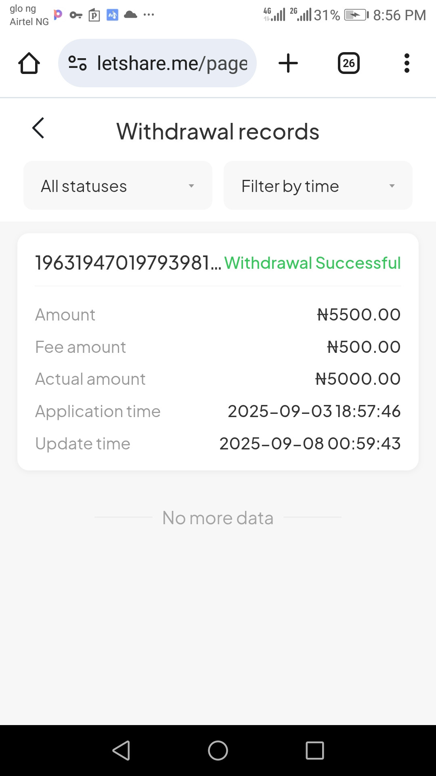
Task: Tap the truncated withdrawal order number
Action: tap(128, 263)
